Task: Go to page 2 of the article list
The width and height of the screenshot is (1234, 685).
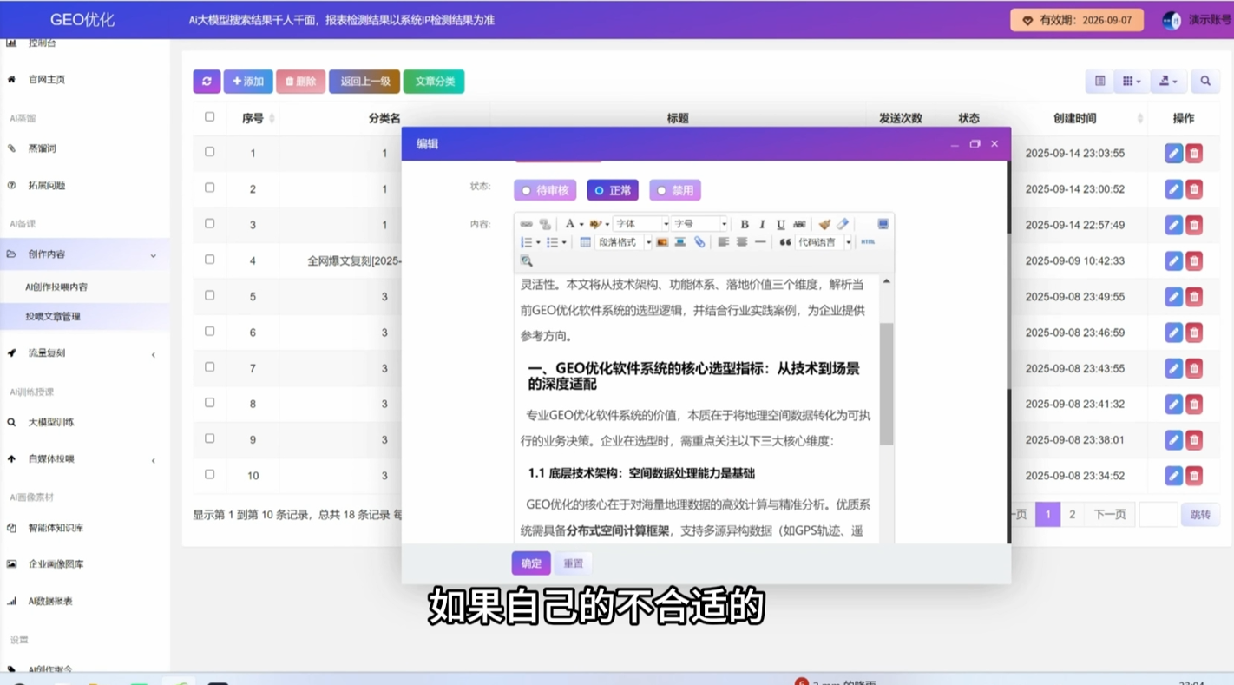Action: click(1072, 514)
